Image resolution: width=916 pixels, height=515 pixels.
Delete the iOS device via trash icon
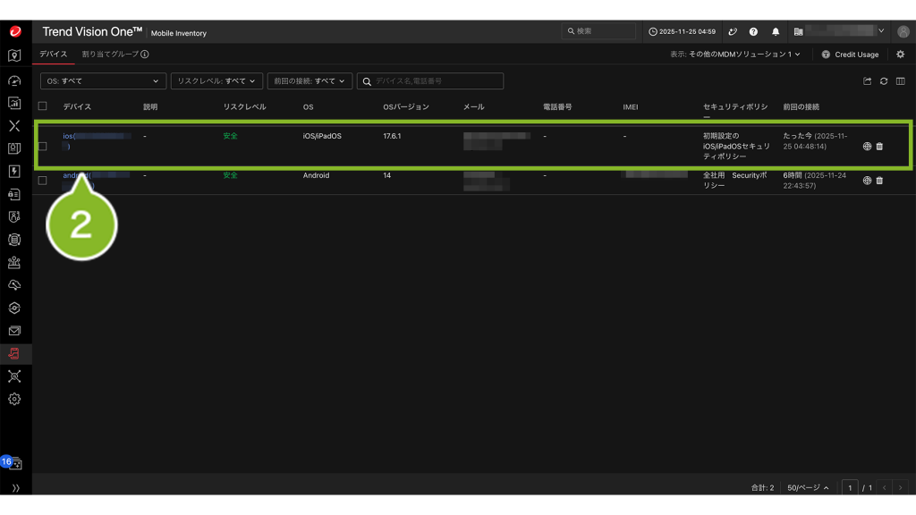pyautogui.click(x=879, y=147)
